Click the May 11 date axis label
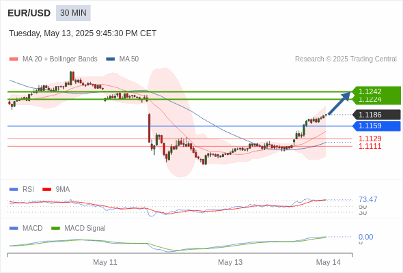Screen dimensions: 403x273 (x=105, y=262)
